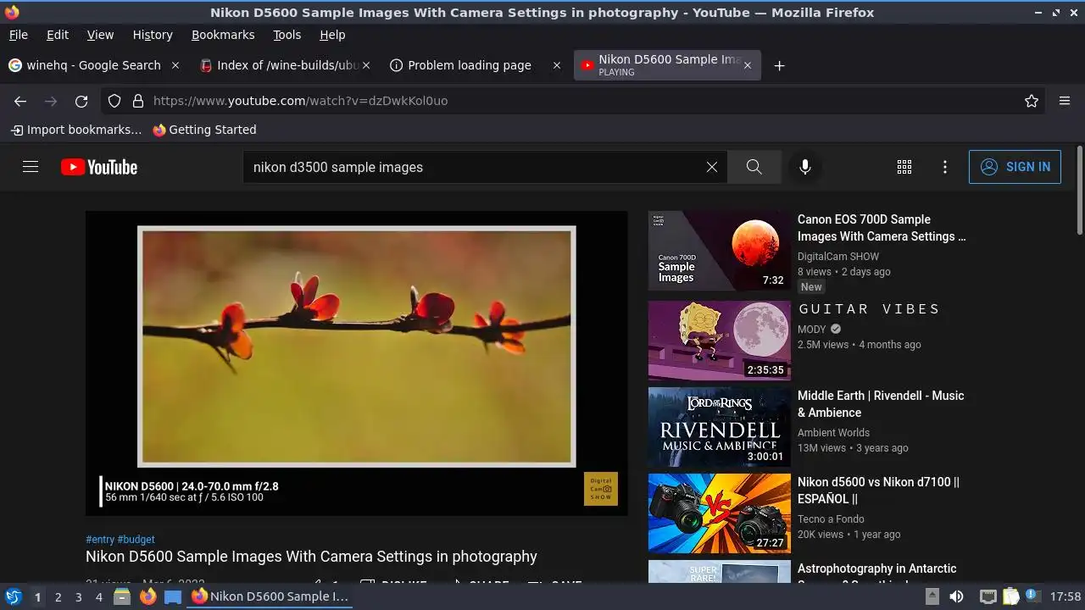Open the Tecno a Fondo channel name
Screen dimensions: 1085x610
831,519
